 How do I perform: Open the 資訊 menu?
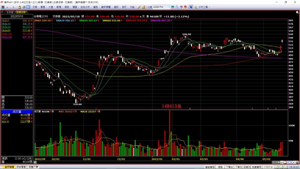pyautogui.click(x=117, y=7)
